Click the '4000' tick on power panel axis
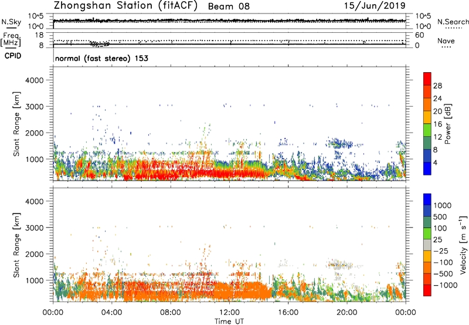The image size is (469, 325). coord(35,80)
